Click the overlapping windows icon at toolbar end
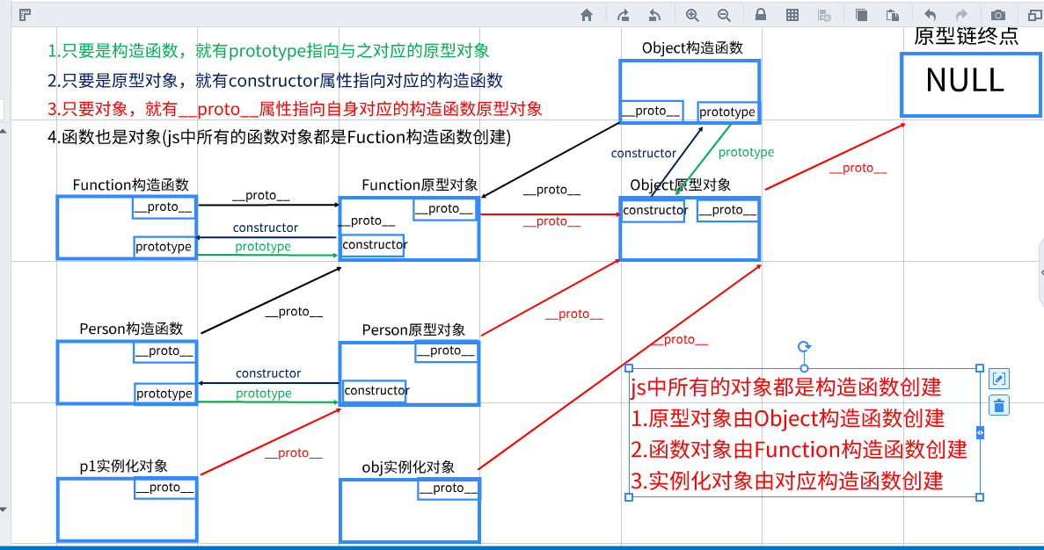Screen dimensions: 1044x550 [x=1034, y=15]
